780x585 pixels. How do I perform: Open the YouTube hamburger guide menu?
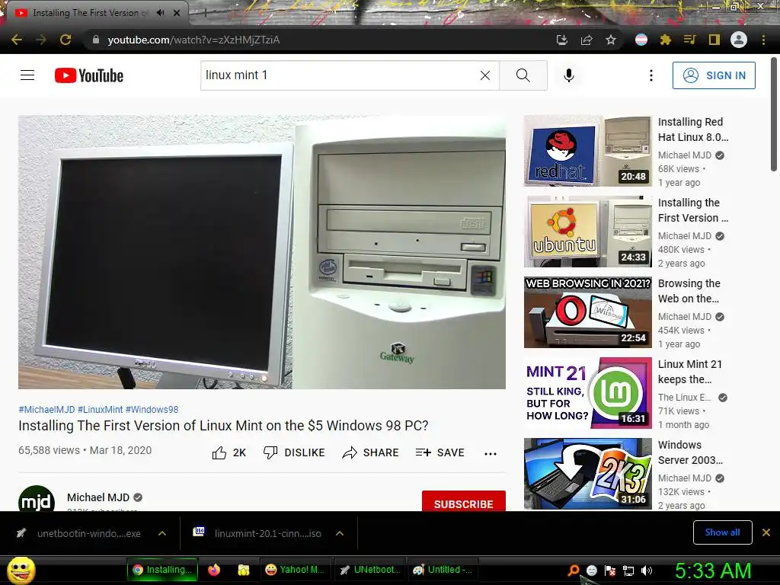[27, 75]
